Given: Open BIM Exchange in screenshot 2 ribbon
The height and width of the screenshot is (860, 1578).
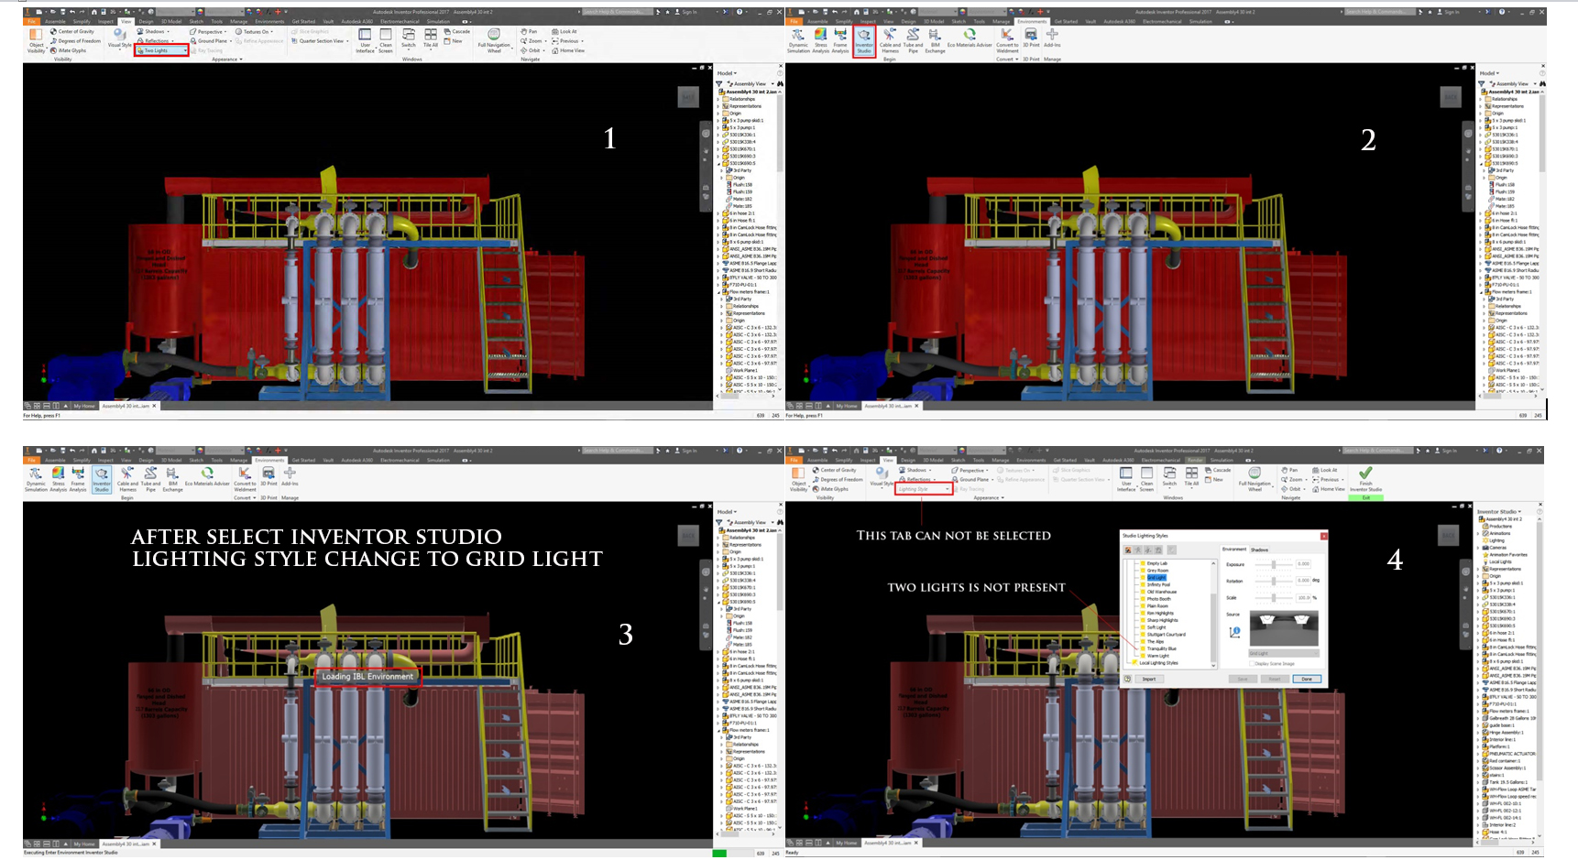Looking at the screenshot, I should [935, 40].
